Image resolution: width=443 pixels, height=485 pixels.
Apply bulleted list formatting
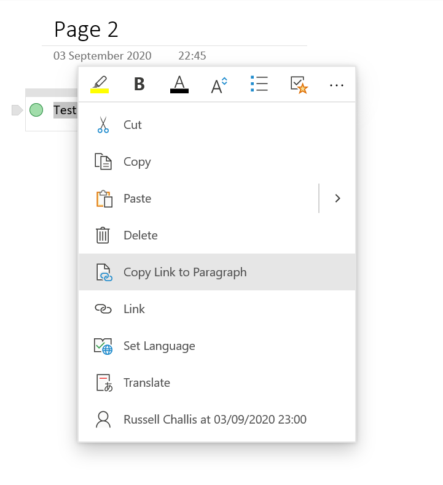point(259,84)
